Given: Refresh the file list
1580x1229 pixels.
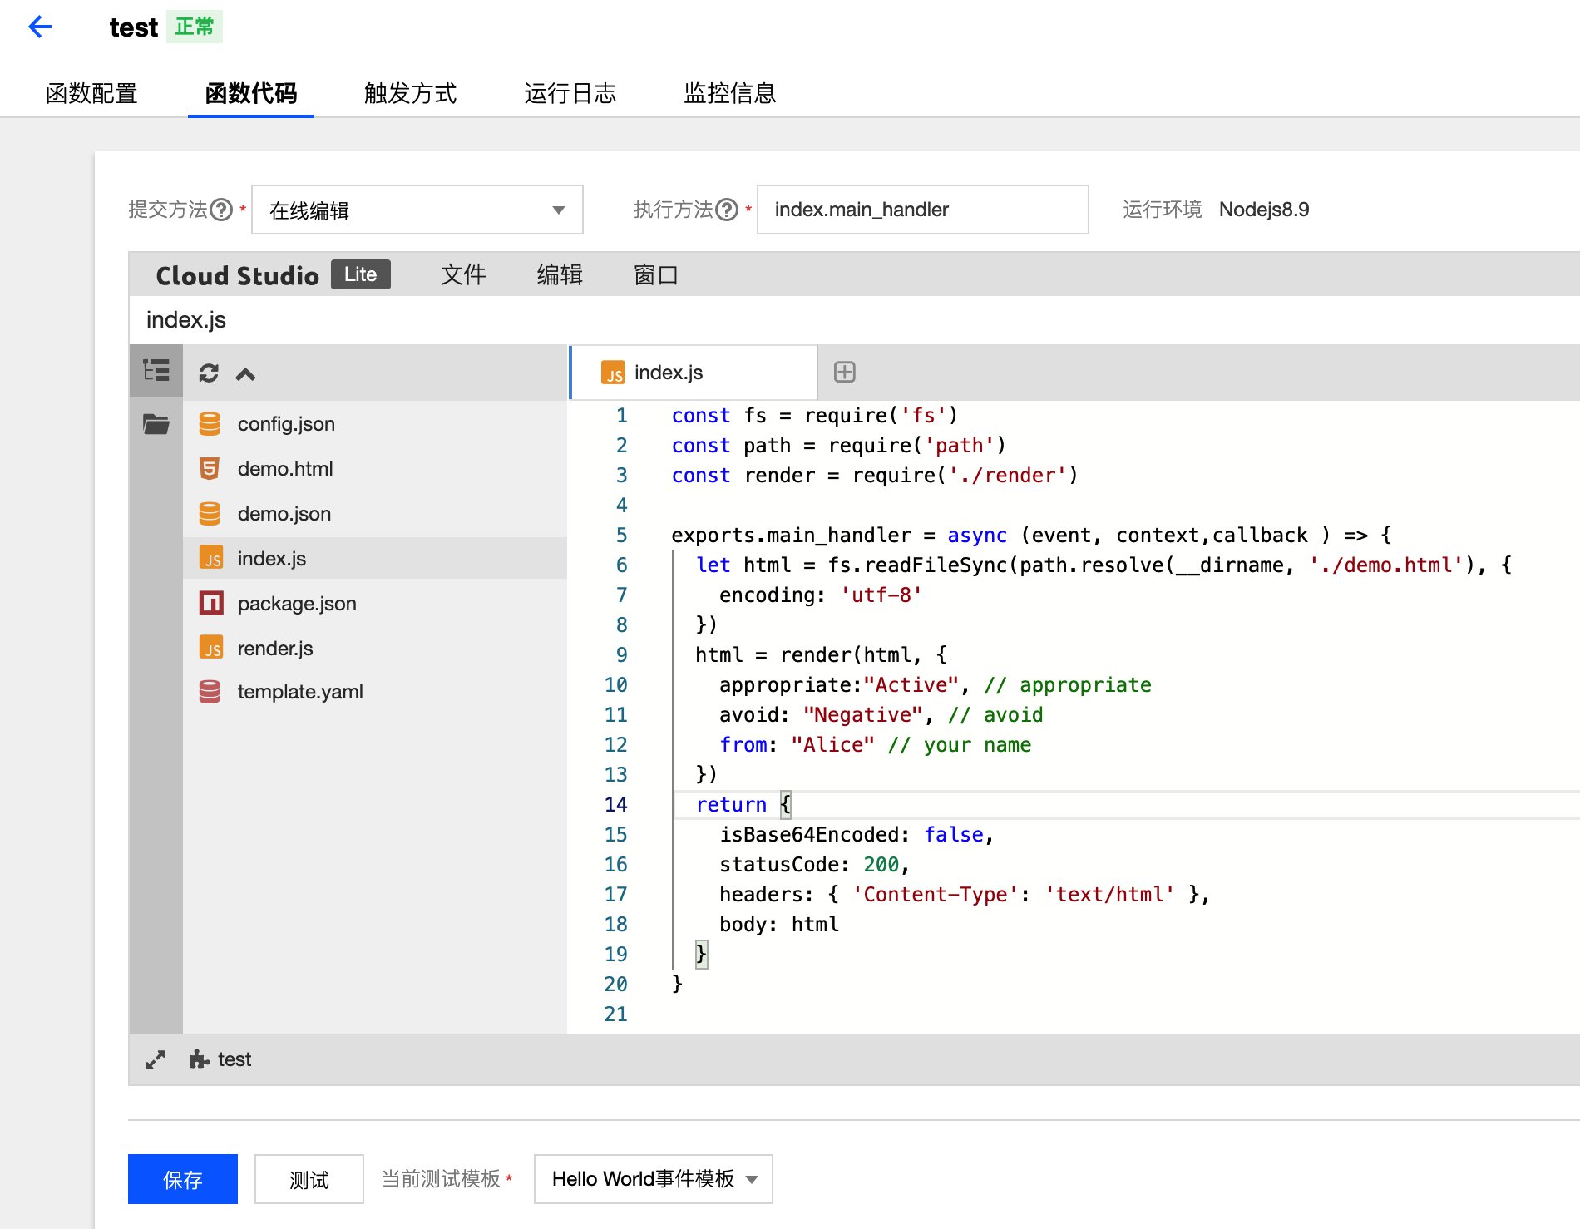Looking at the screenshot, I should [x=209, y=373].
